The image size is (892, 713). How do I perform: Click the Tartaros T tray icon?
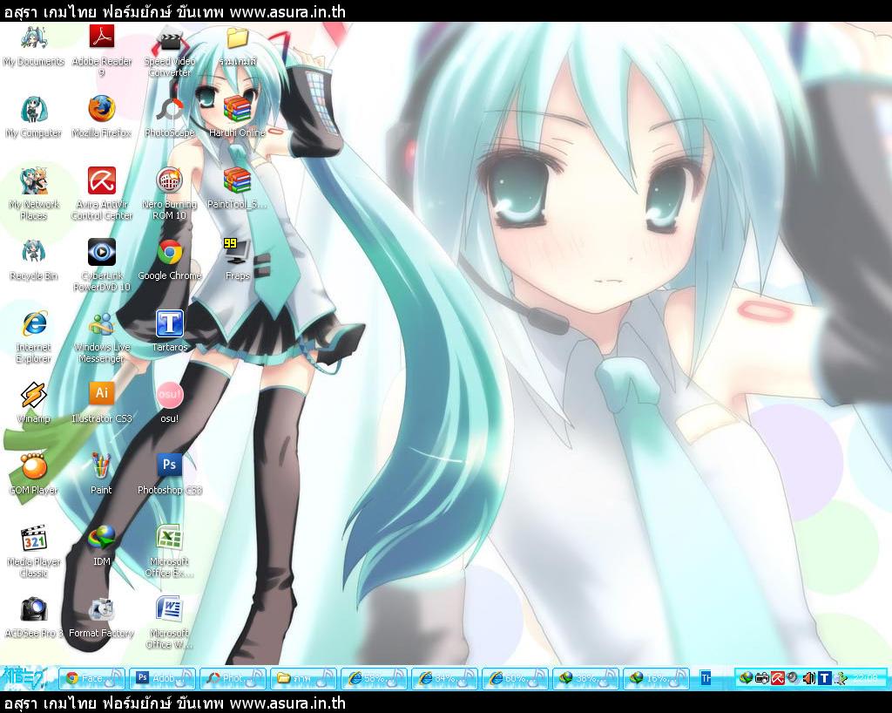tap(824, 678)
